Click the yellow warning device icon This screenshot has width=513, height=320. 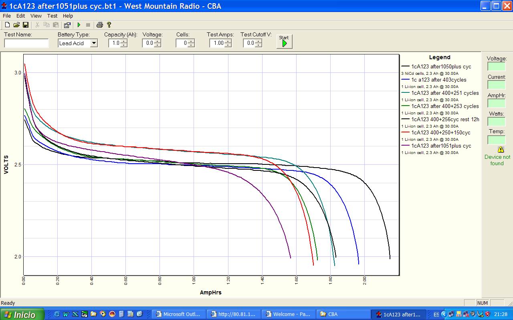pyautogui.click(x=501, y=149)
